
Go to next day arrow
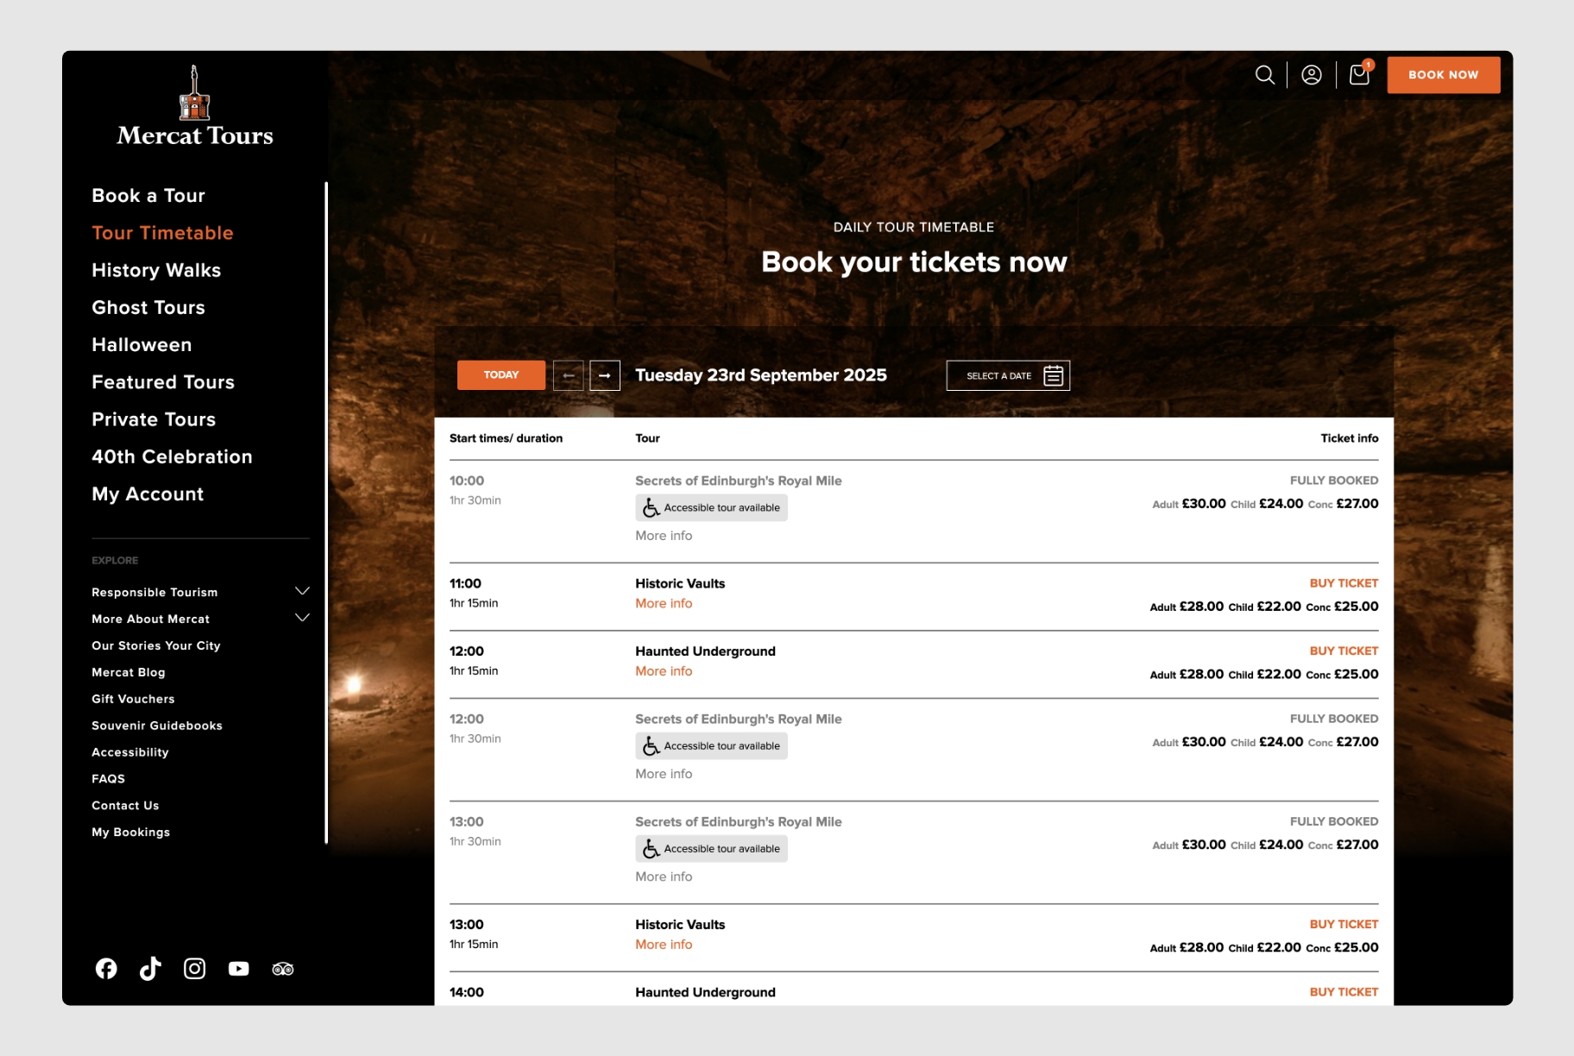click(x=605, y=375)
